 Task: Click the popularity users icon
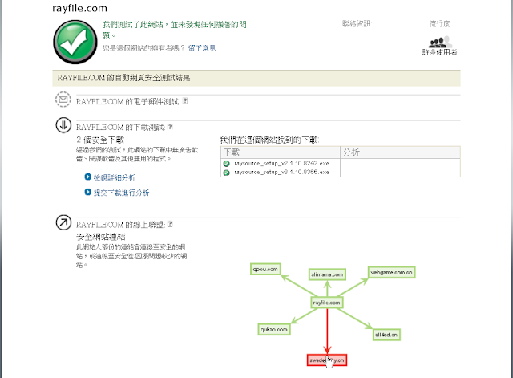coord(440,43)
